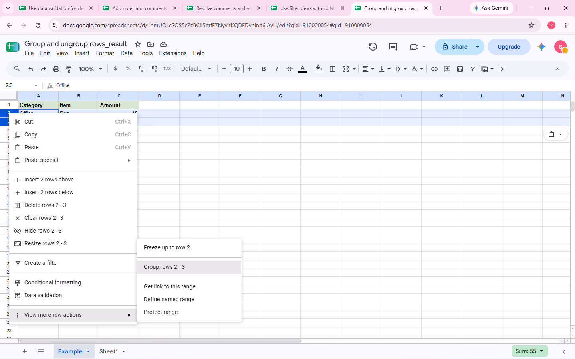Choose Hide rows 2 - 3
The image size is (575, 359).
[73, 231]
